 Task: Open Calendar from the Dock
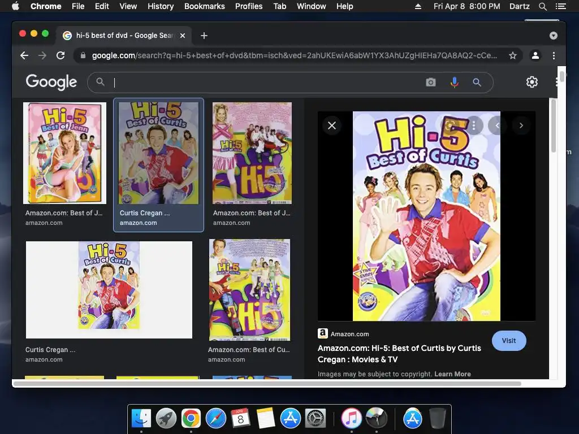241,419
